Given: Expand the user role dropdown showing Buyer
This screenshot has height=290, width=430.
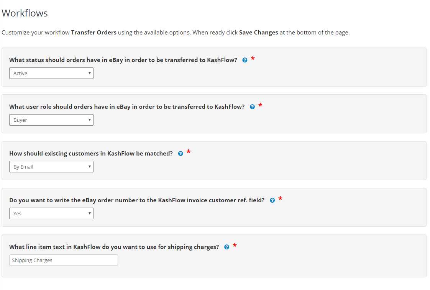Looking at the screenshot, I should (51, 120).
